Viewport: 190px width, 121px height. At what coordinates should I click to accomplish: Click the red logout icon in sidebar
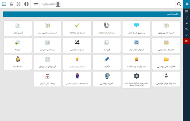pos(187,41)
